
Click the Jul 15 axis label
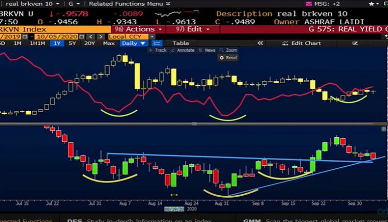click(x=22, y=203)
